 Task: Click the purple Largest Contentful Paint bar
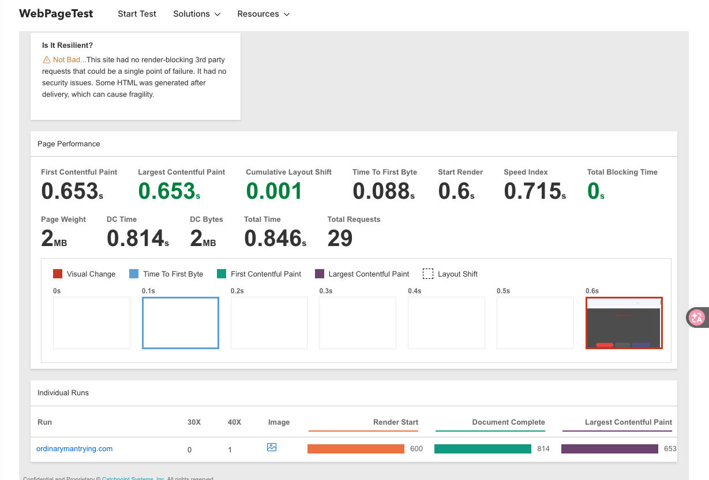coord(610,449)
